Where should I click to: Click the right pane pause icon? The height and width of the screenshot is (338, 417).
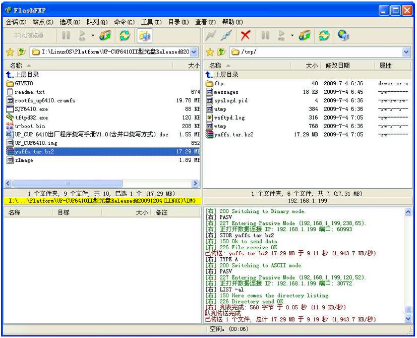(x=265, y=35)
